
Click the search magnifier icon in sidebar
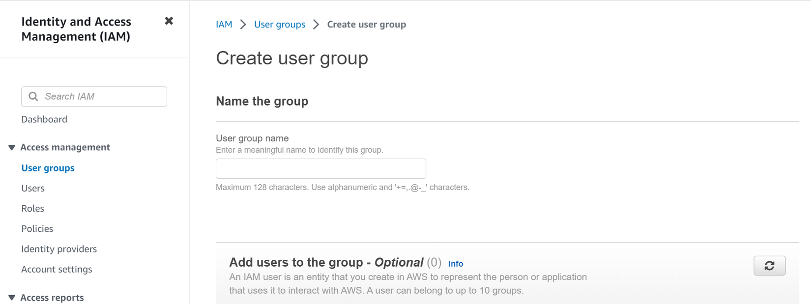point(33,96)
